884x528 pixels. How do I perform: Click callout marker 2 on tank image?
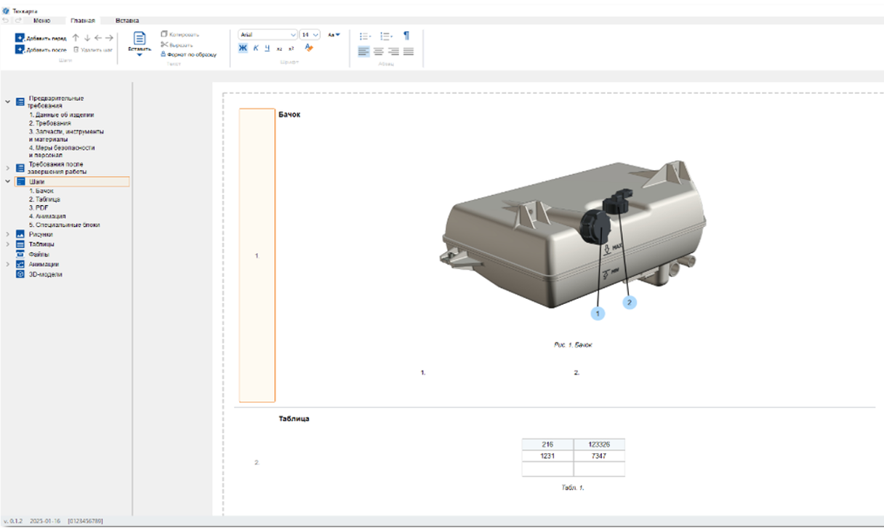point(630,302)
